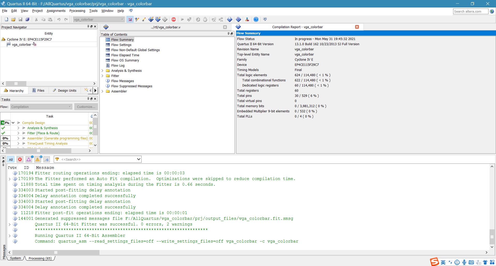The height and width of the screenshot is (266, 496).
Task: Switch to the System messages tab
Action: pos(16,258)
